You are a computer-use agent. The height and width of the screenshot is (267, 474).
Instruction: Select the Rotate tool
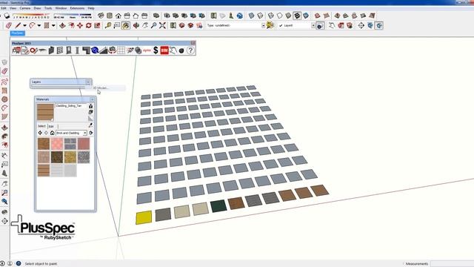89,25
